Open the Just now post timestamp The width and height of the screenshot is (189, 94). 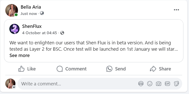coord(29,14)
